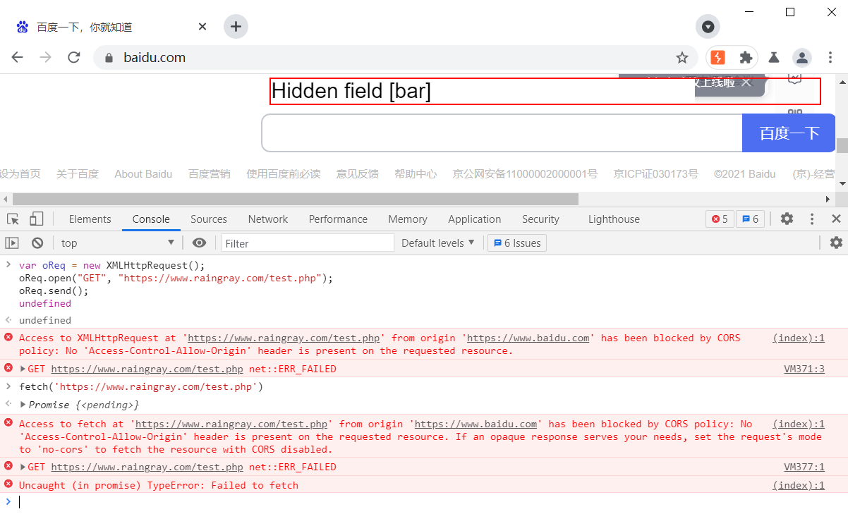The height and width of the screenshot is (514, 848).
Task: Open the About Baidu footer link
Action: tap(143, 173)
